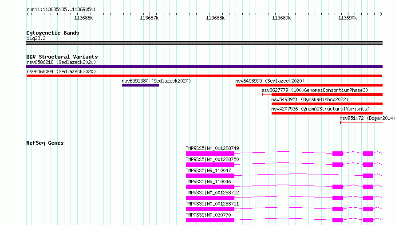Select the red nsv4207536 variant bar
The width and height of the screenshot is (395, 225).
coord(327,113)
